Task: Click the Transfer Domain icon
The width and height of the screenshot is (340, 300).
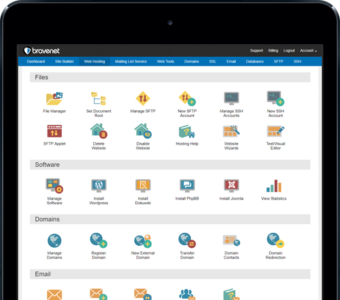Action: tap(187, 241)
